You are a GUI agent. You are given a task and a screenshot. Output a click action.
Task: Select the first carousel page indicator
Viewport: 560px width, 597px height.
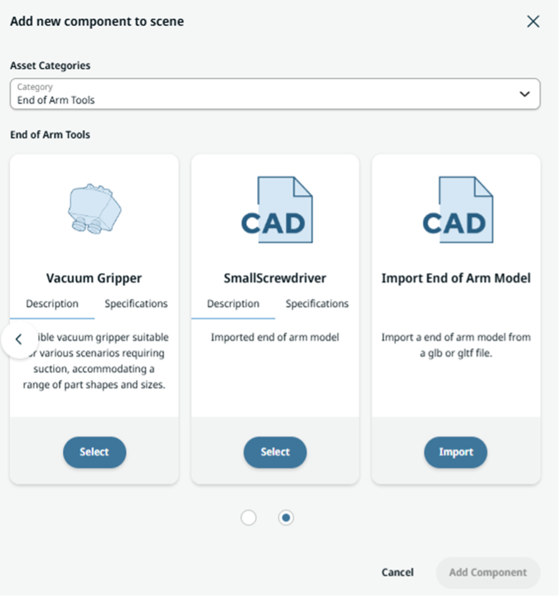pyautogui.click(x=249, y=518)
